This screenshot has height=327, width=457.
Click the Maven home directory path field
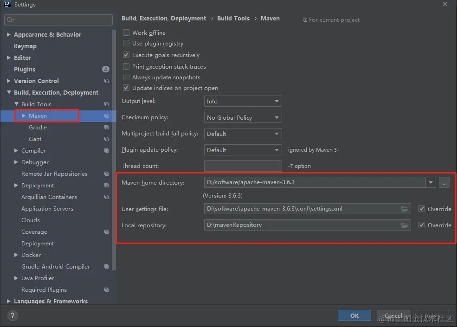pyautogui.click(x=315, y=182)
